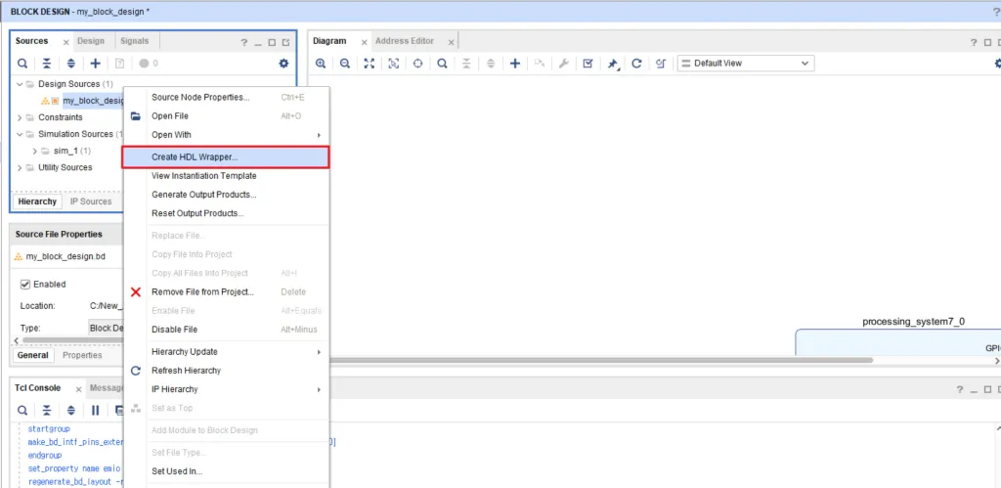Viewport: 1001px width, 488px height.
Task: Choose Remove File from Project...
Action: click(x=226, y=291)
